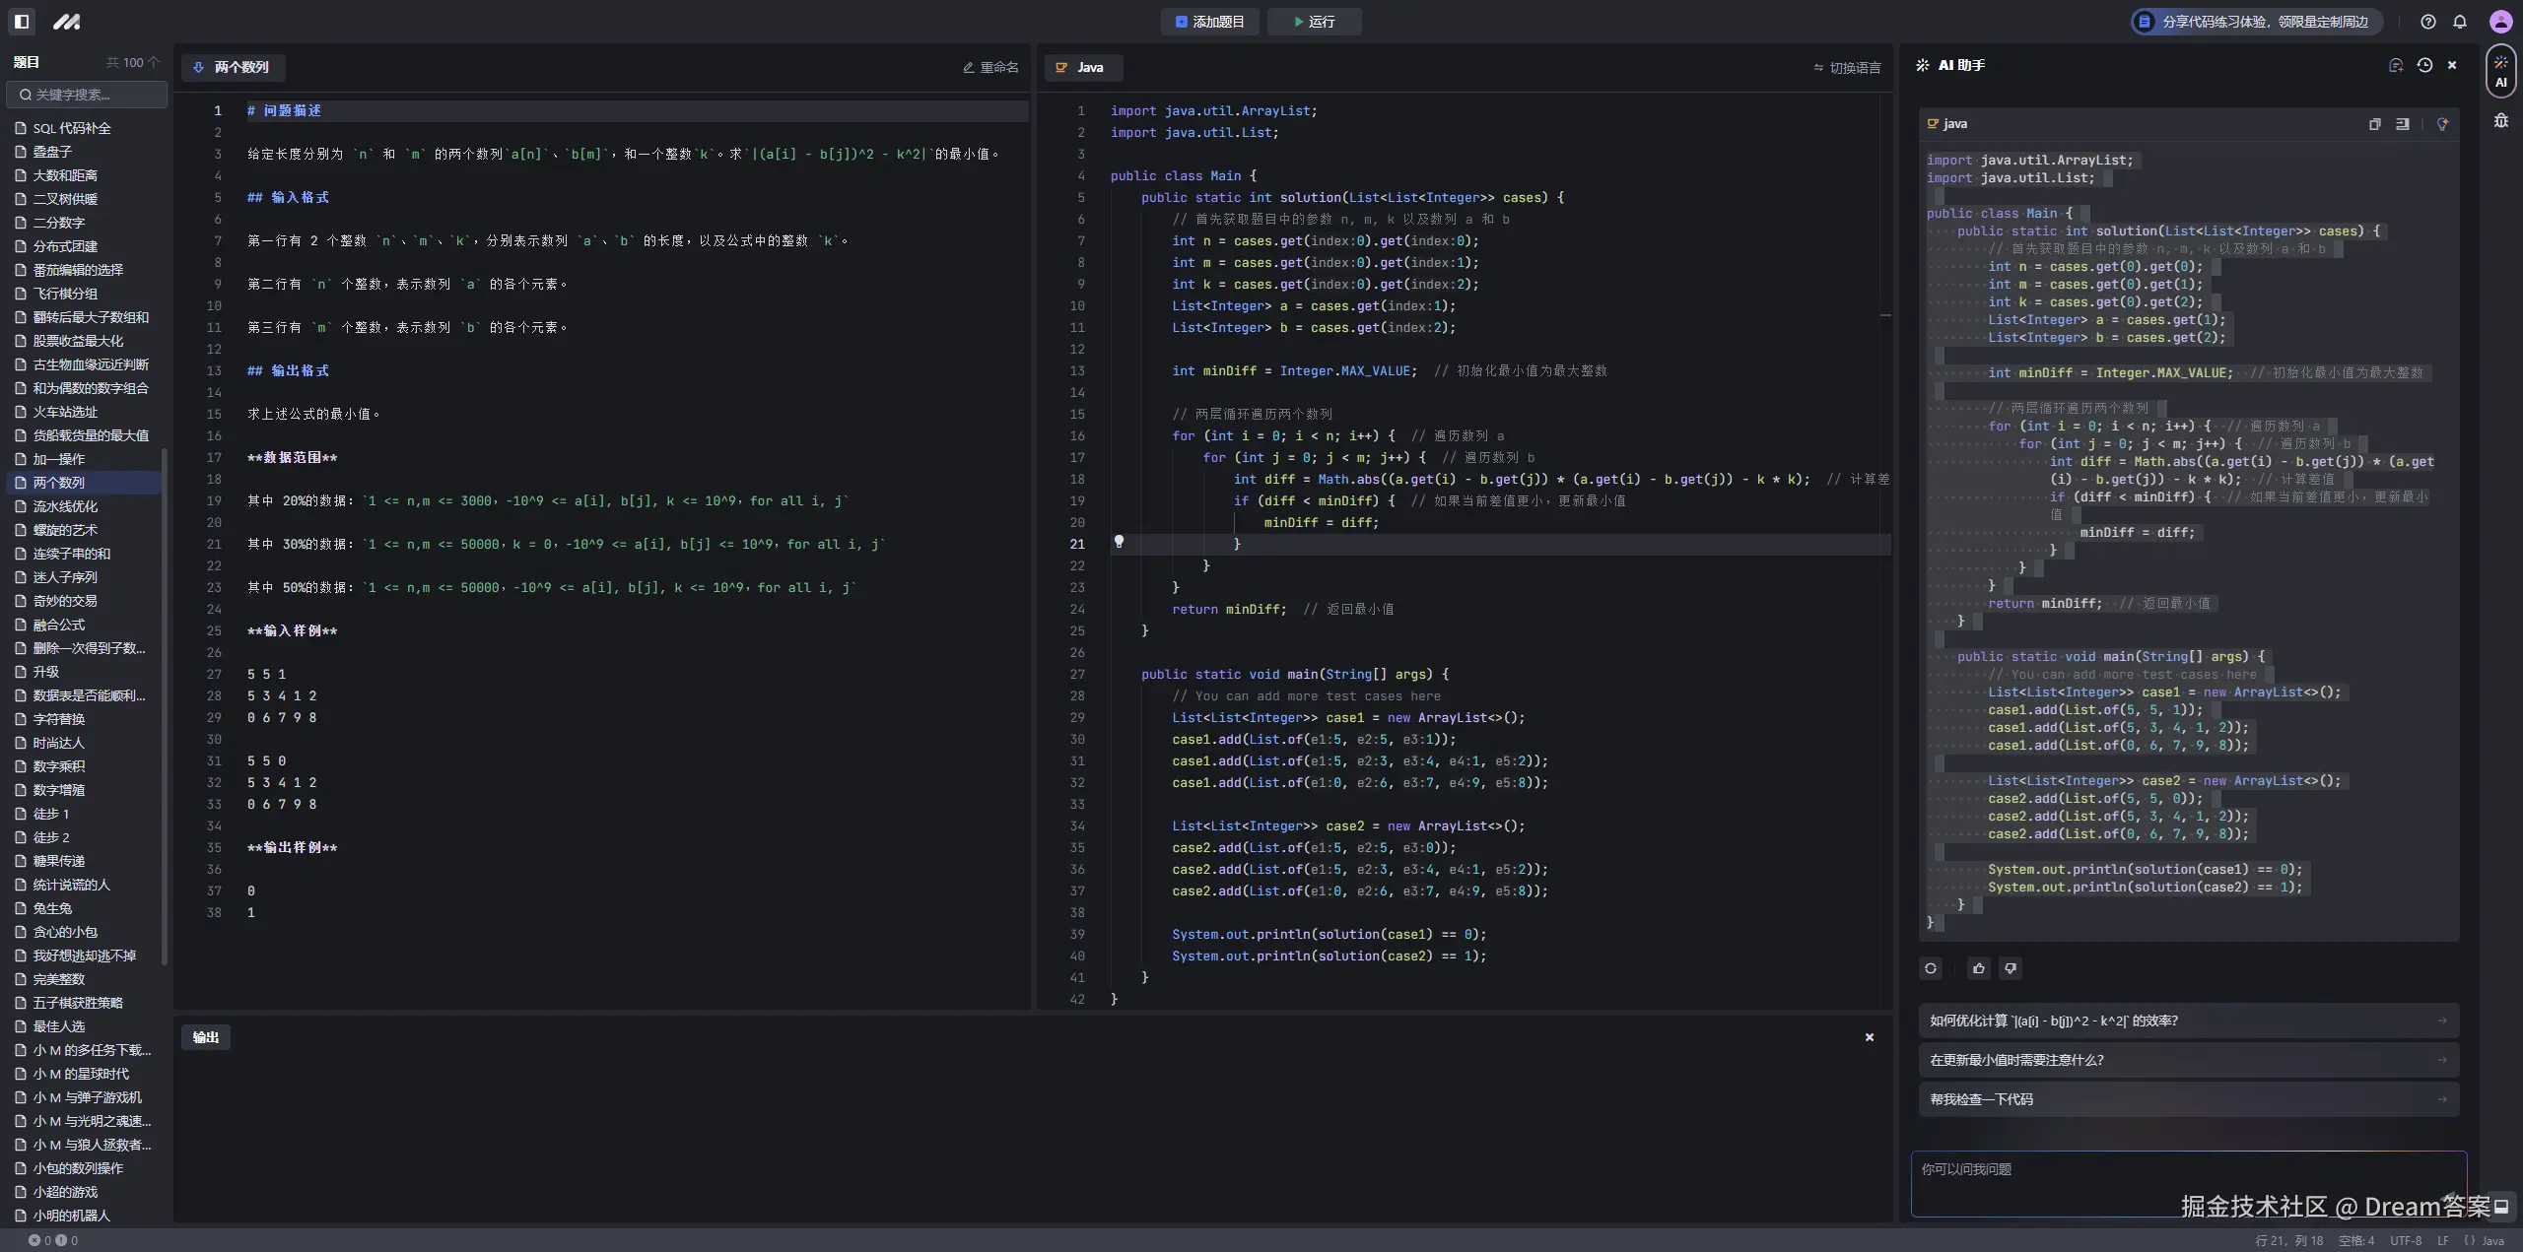This screenshot has height=1252, width=2523.
Task: Open the 流水线优化 problem in list
Action: click(x=65, y=506)
